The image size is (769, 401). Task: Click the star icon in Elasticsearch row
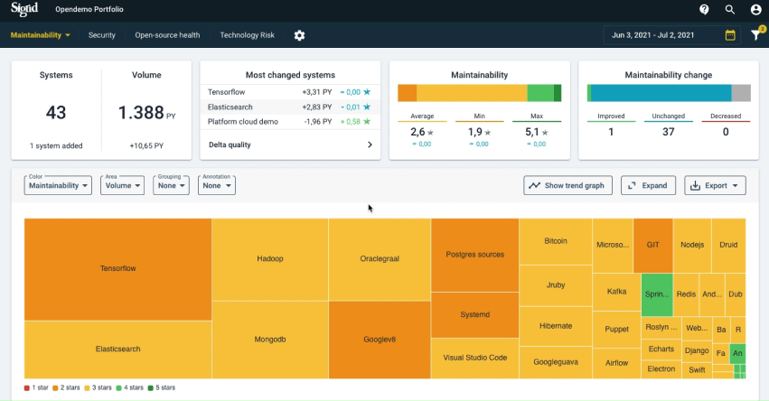point(367,107)
